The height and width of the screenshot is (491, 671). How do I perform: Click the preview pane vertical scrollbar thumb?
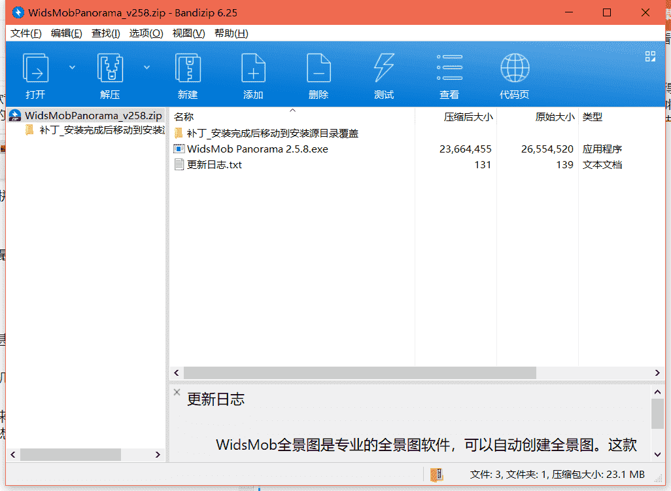click(x=658, y=414)
